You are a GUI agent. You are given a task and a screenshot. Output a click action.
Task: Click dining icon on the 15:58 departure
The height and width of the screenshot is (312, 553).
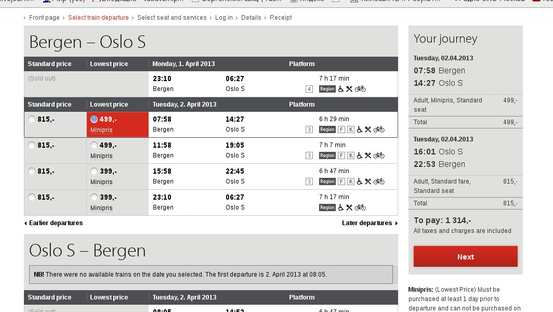point(368,181)
